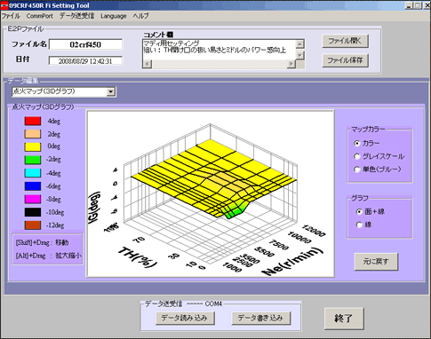
Task: Click the comment box down scroll arrow
Action: 299,55
